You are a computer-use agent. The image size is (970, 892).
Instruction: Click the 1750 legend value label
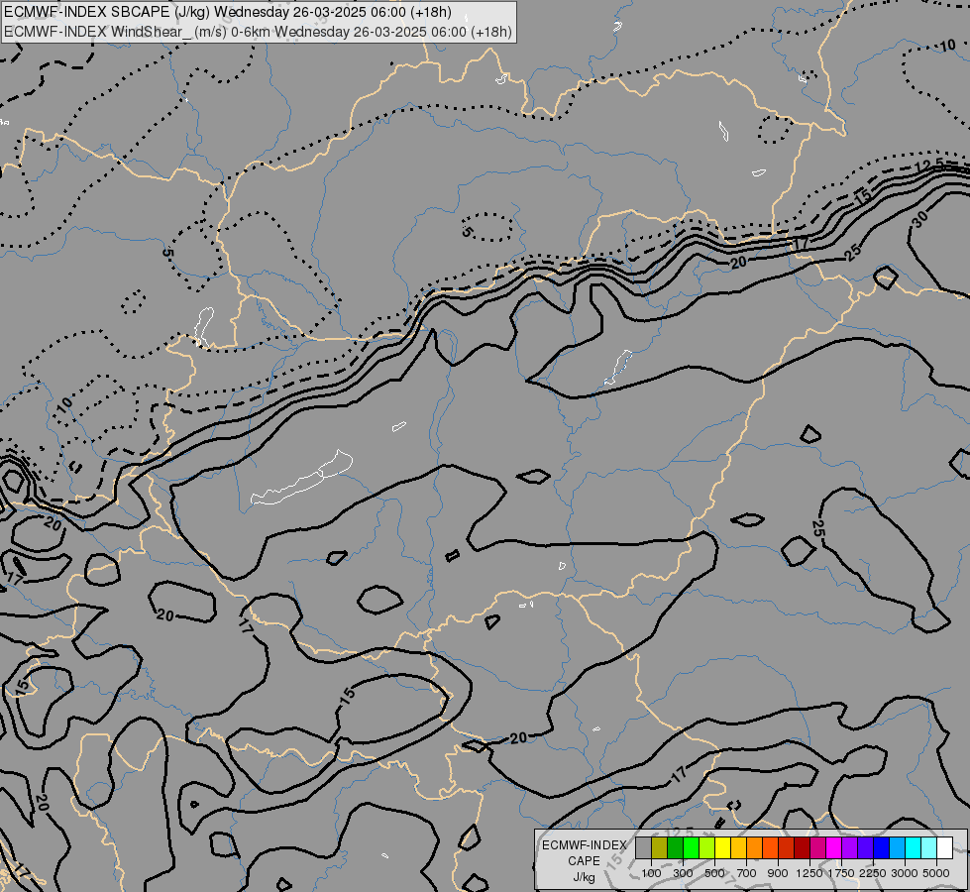pyautogui.click(x=841, y=873)
